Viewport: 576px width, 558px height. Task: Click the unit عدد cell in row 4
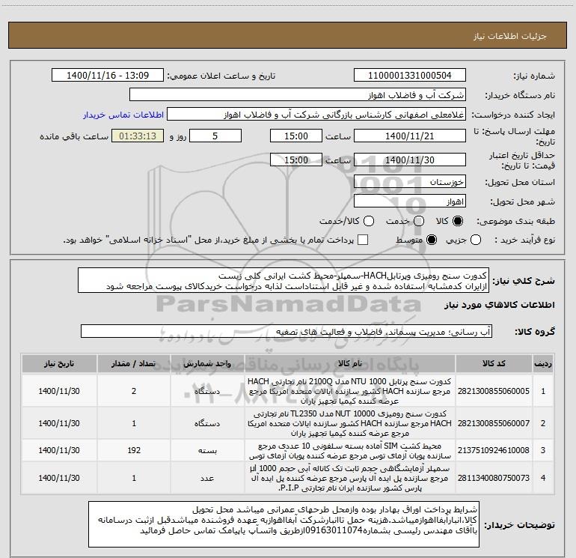click(207, 478)
